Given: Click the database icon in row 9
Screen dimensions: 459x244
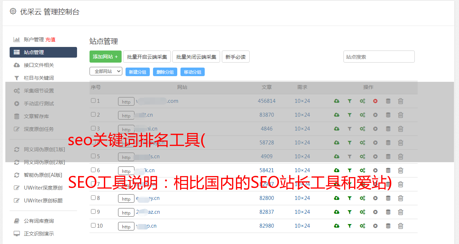Looking at the screenshot, I should (x=388, y=212).
